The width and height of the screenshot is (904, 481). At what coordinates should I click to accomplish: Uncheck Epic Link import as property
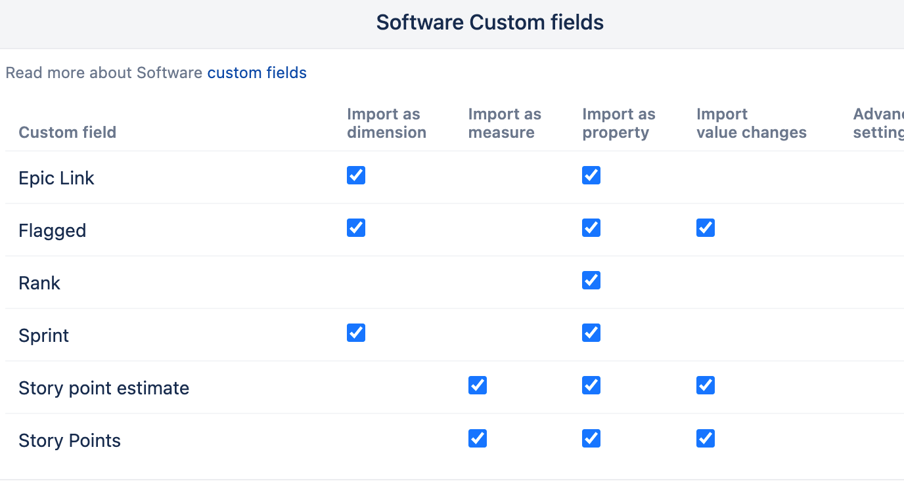[x=591, y=175]
